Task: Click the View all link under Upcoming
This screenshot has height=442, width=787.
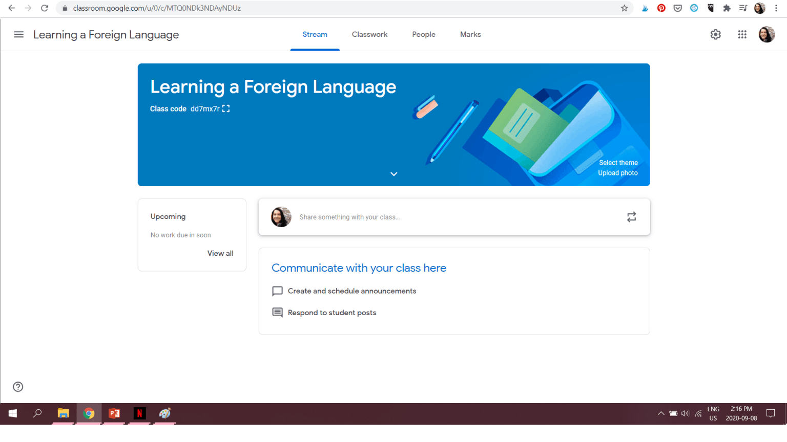Action: (220, 253)
